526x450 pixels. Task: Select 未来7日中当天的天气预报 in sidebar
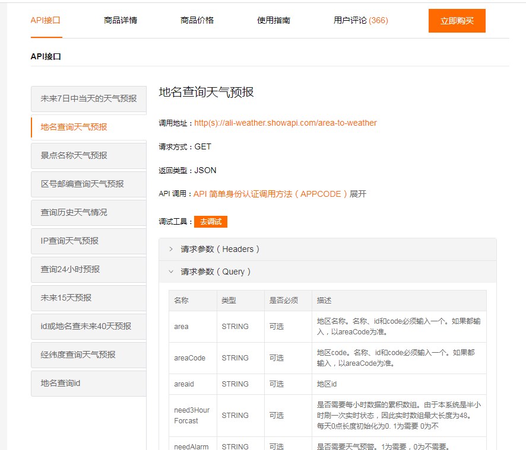[x=88, y=98]
